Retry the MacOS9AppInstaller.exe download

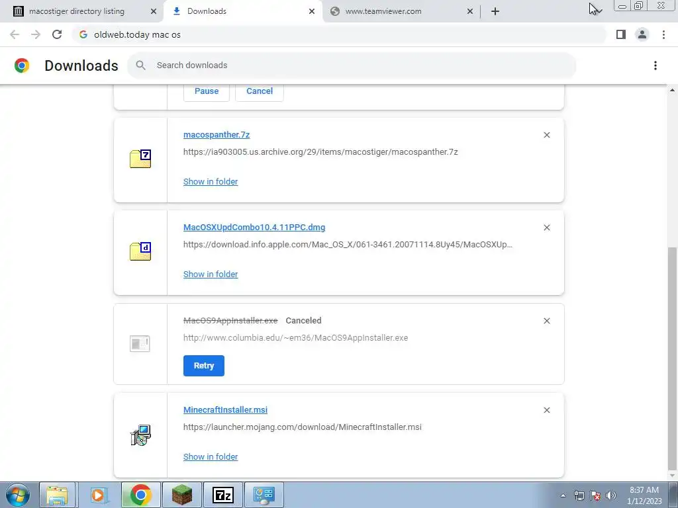pyautogui.click(x=204, y=366)
